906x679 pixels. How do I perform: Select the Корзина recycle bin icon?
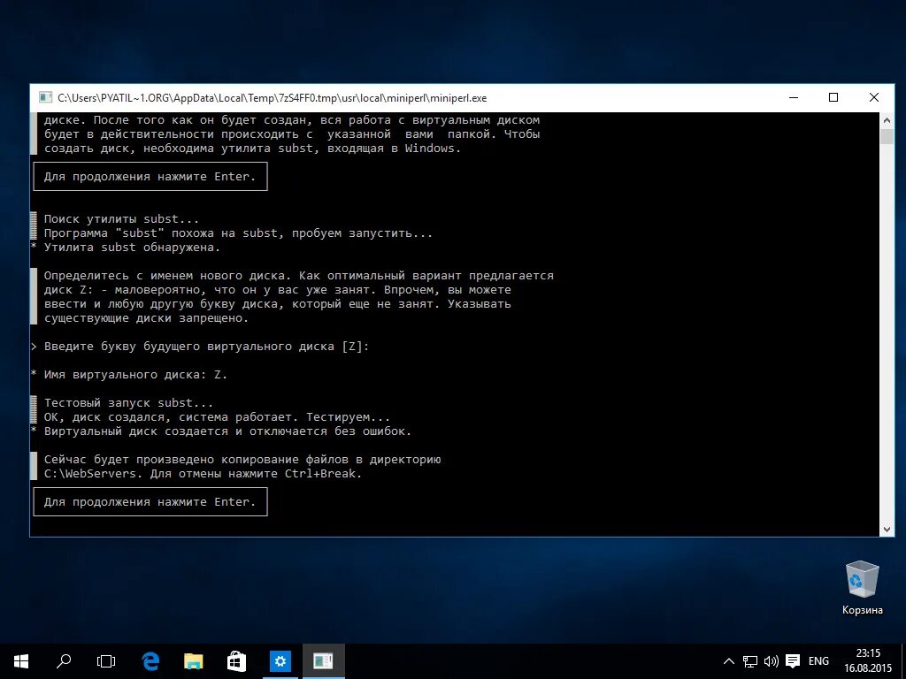862,587
